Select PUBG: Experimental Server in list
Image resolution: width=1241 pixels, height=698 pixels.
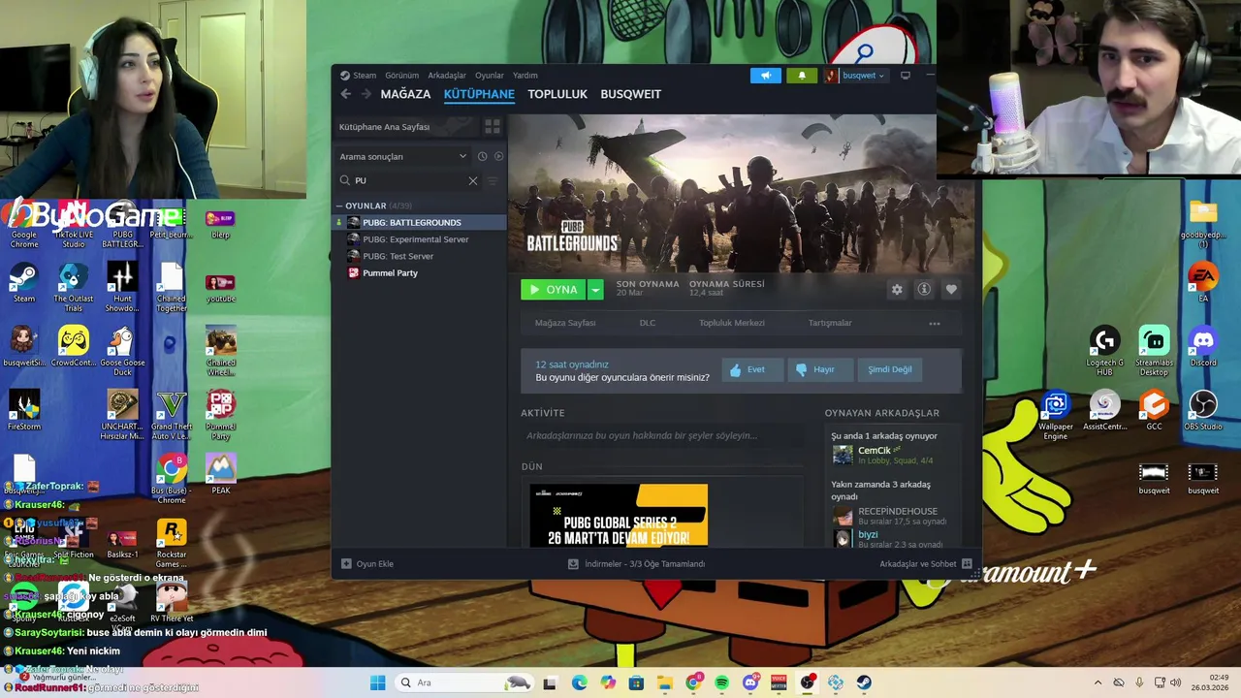click(420, 239)
